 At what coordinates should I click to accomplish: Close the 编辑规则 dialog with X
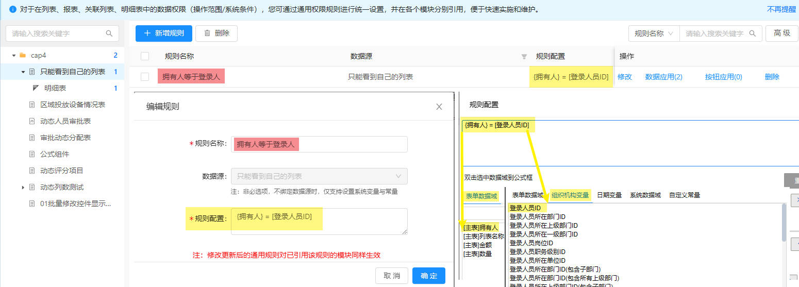pos(439,107)
